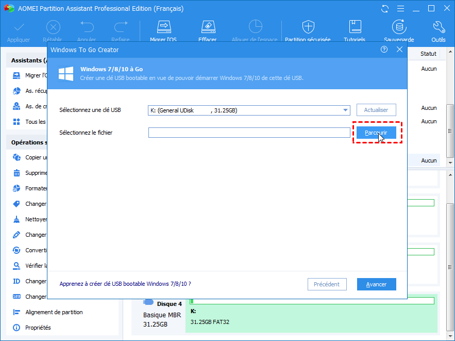
Task: Click the Sauvegarde backup icon
Action: pyautogui.click(x=399, y=27)
